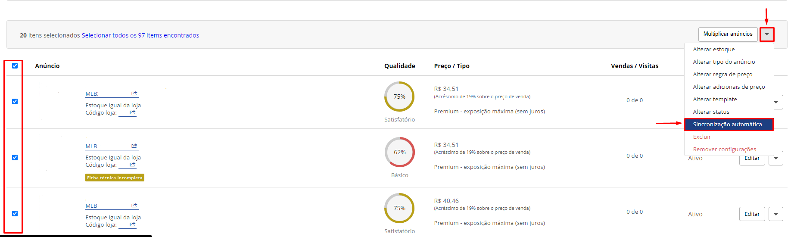Open external link icon beside third MLB code

point(134,205)
